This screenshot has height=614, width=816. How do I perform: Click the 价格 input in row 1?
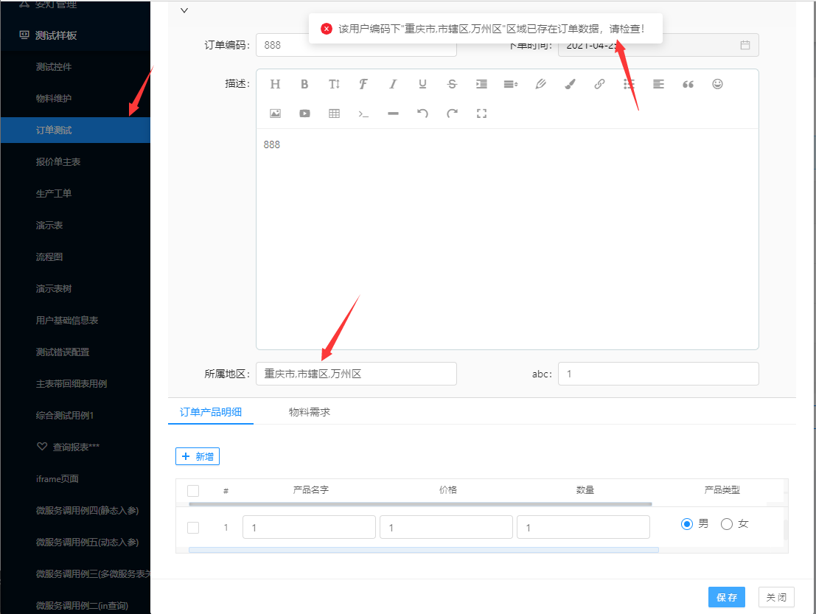[x=446, y=527]
